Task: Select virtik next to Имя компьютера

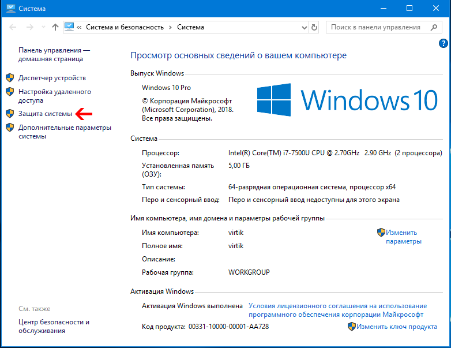Action: coord(236,233)
